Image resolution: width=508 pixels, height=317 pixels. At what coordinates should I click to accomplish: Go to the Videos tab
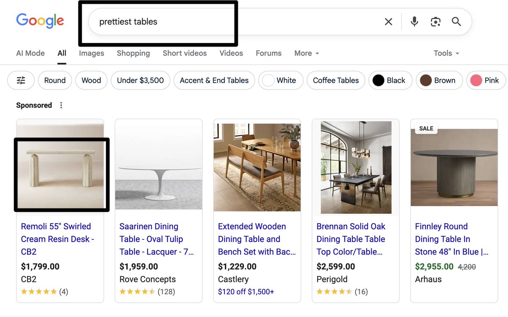pos(231,53)
